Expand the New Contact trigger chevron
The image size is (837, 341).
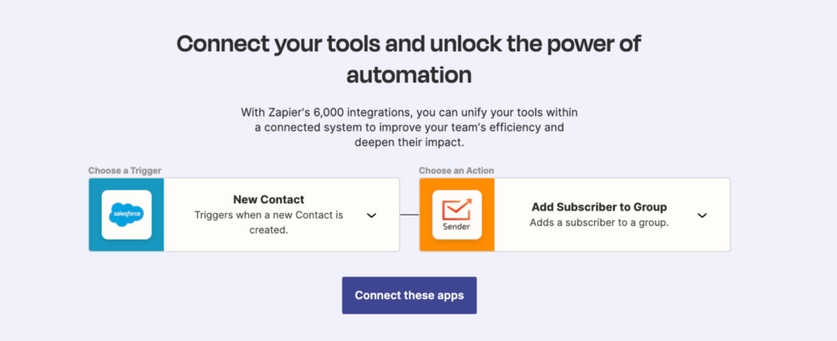click(372, 215)
